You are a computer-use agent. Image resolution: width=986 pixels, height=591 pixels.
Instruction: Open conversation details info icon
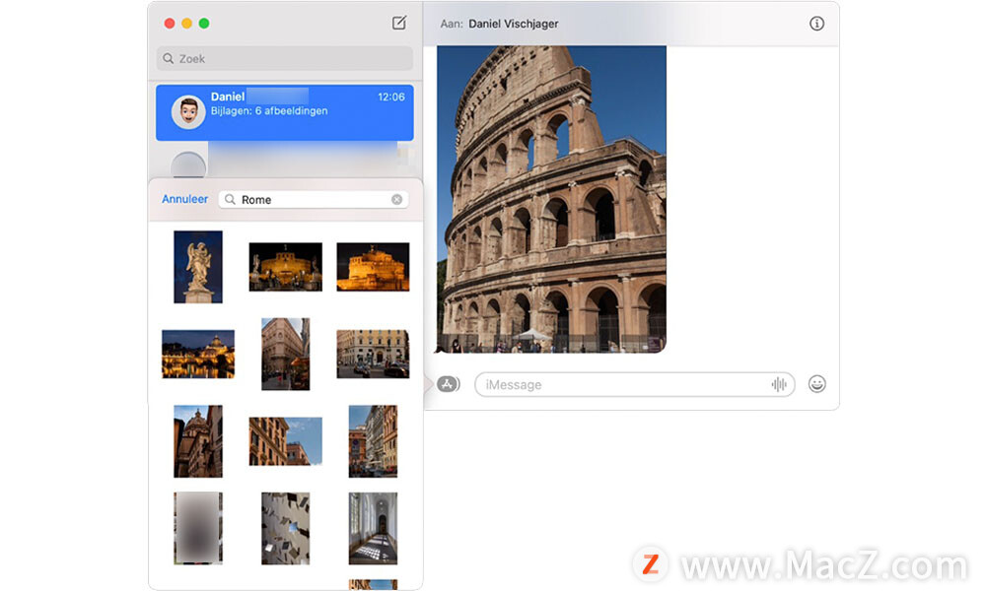(816, 24)
